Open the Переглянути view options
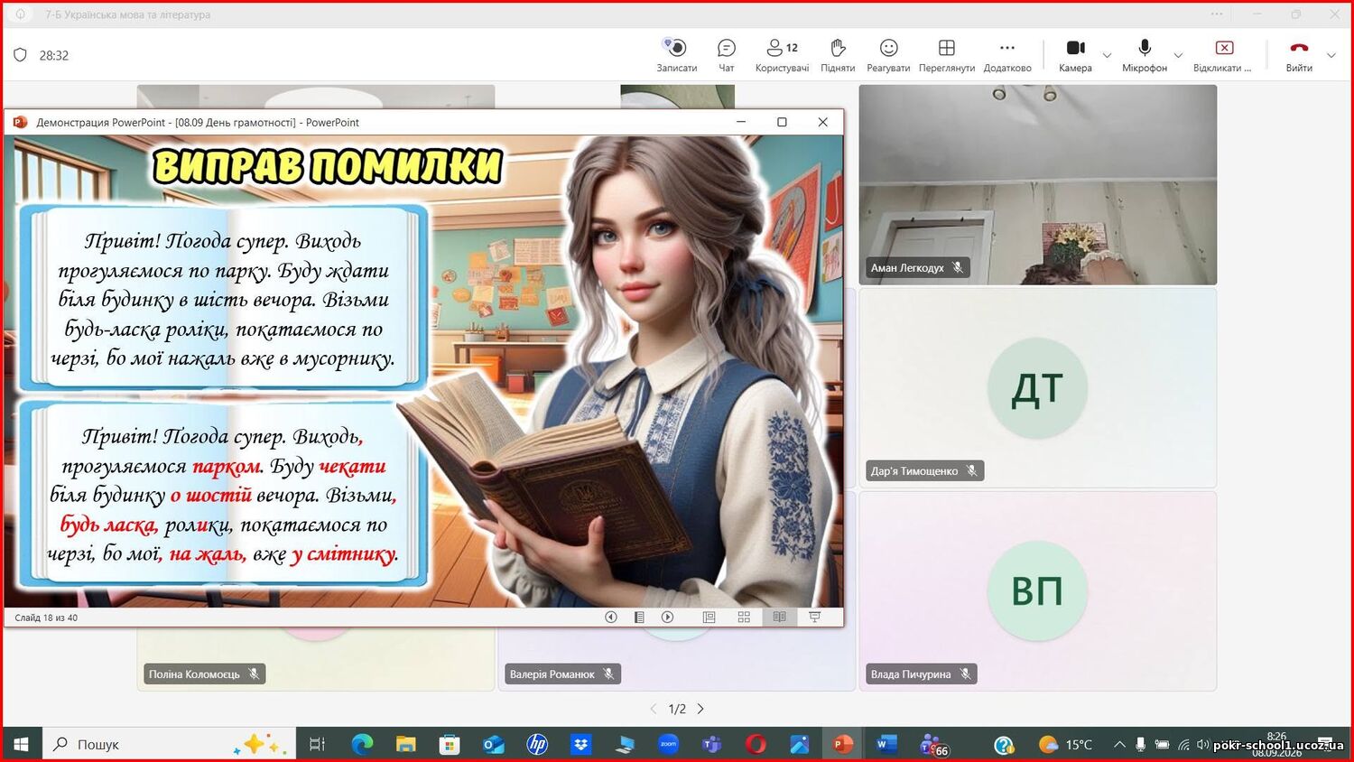This screenshot has height=762, width=1354. point(946,55)
